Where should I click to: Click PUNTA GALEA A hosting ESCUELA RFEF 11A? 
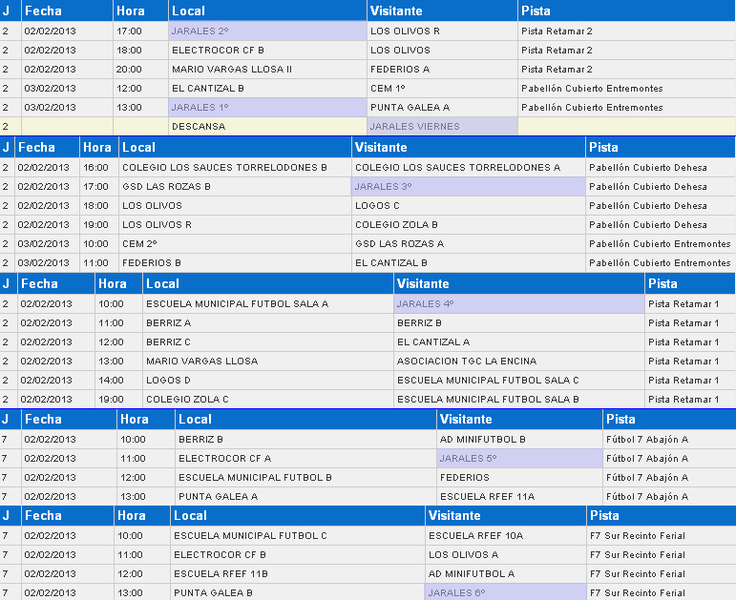pos(305,497)
